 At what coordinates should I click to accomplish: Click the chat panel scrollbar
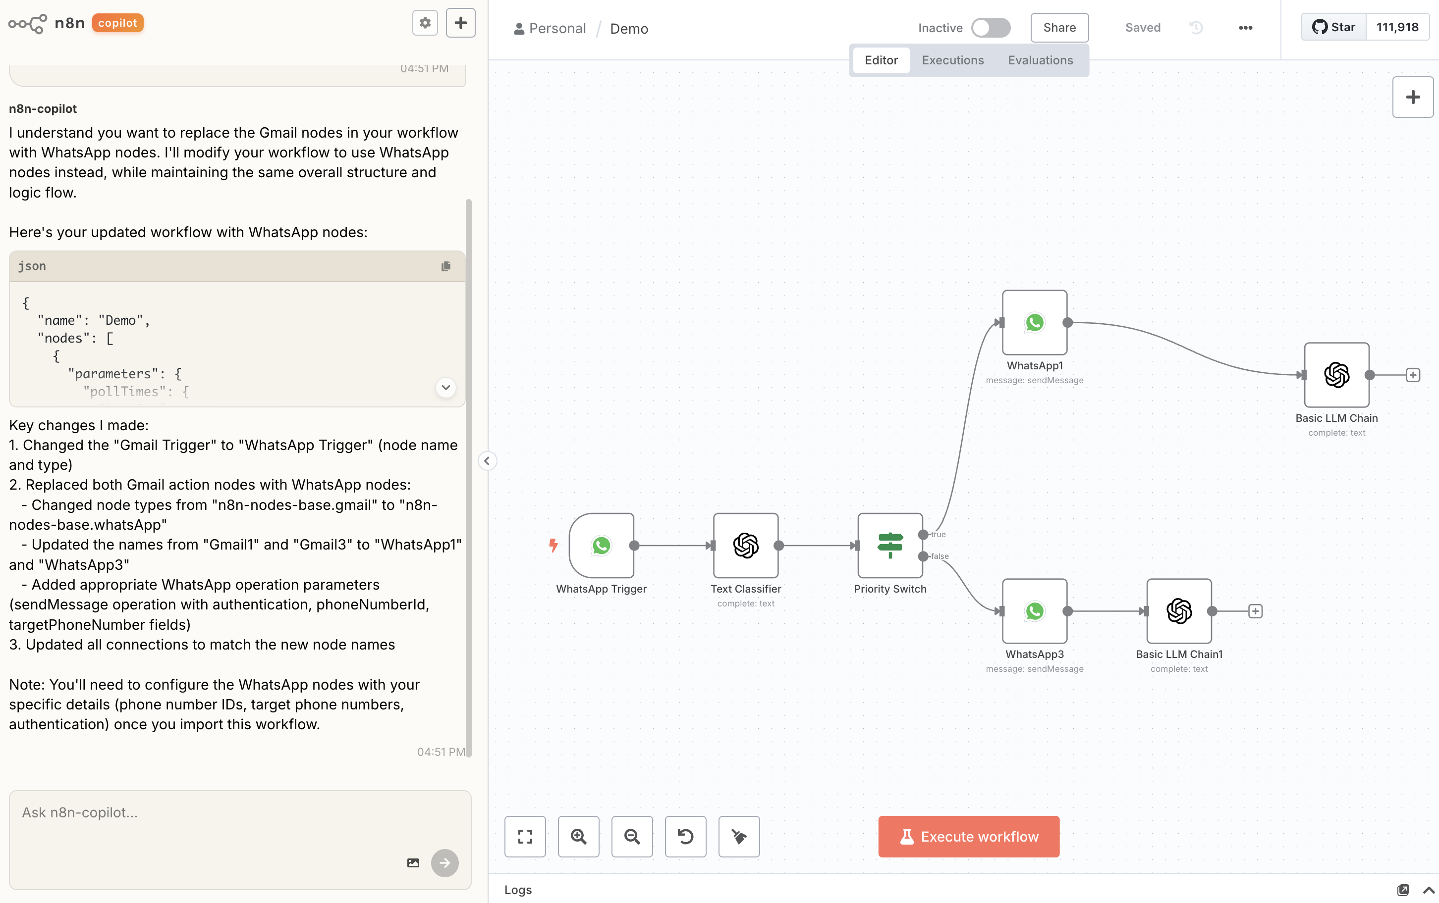469,478
